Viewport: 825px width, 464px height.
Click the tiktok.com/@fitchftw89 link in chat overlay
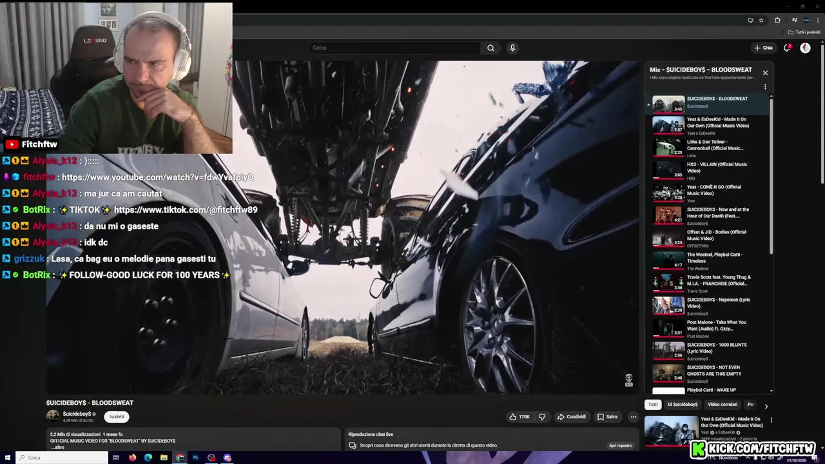click(x=186, y=210)
